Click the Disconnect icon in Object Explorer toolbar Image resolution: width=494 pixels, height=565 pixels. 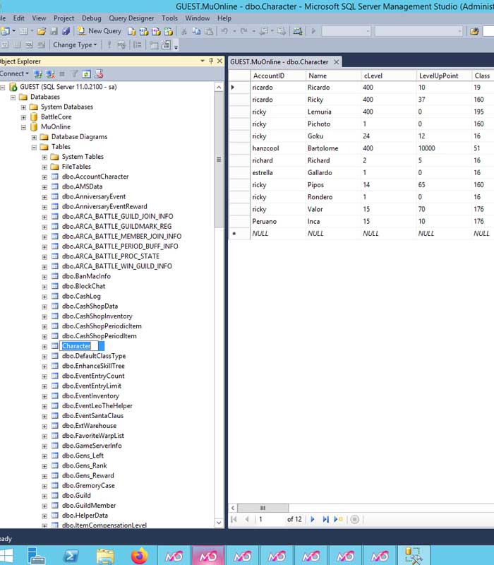pyautogui.click(x=50, y=74)
